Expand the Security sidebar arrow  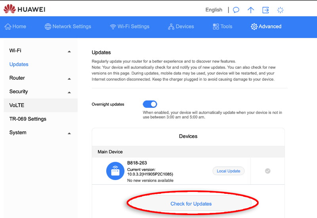point(69,92)
